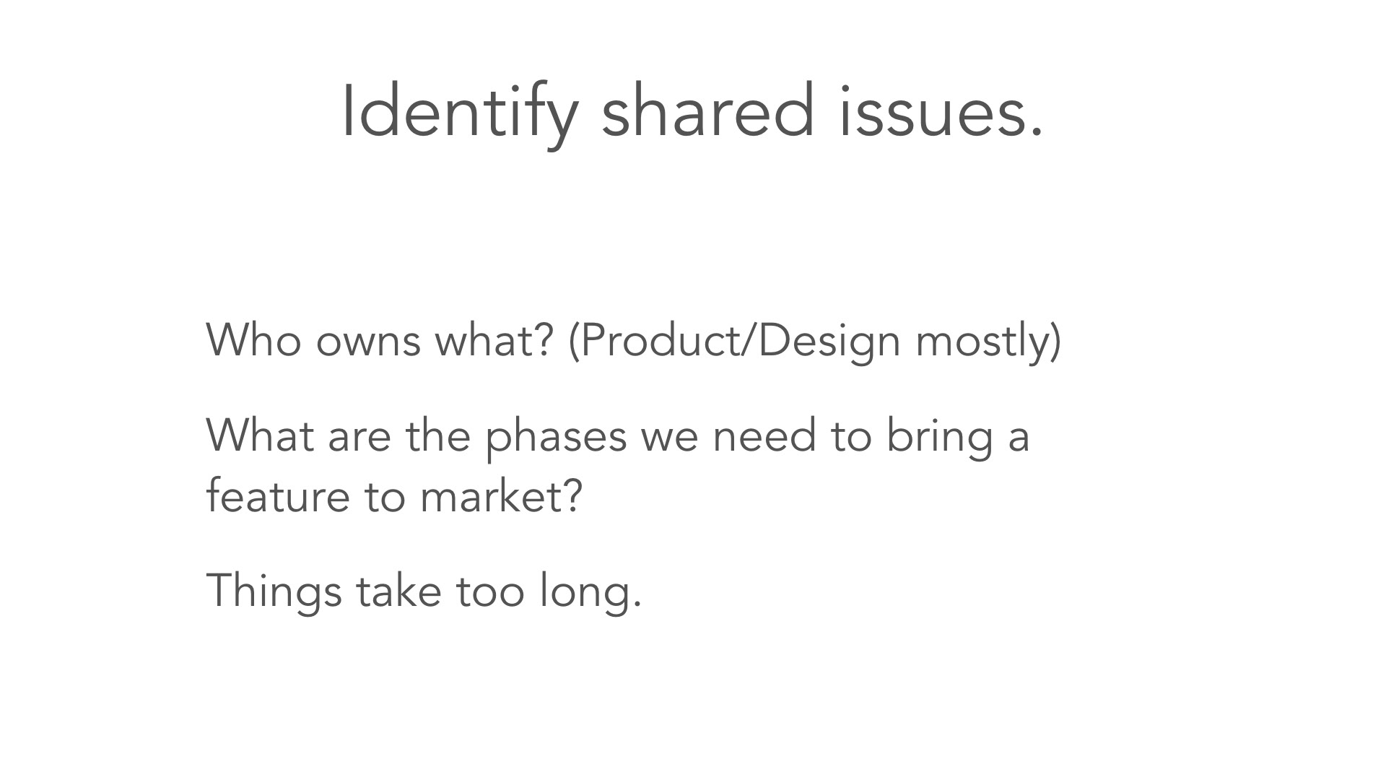Screen dimensions: 1386x780
Task: Click the word 'long.' in the last bullet
Action: tap(590, 591)
